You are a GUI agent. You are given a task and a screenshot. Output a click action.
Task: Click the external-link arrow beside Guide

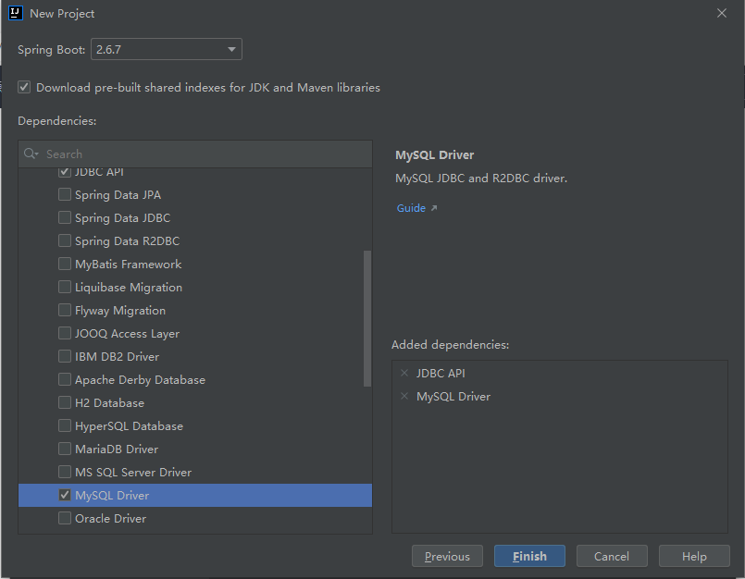[x=434, y=208]
